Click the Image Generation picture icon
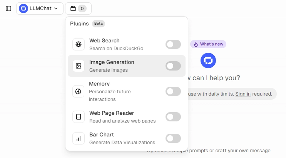The height and width of the screenshot is (158, 286). (x=79, y=66)
